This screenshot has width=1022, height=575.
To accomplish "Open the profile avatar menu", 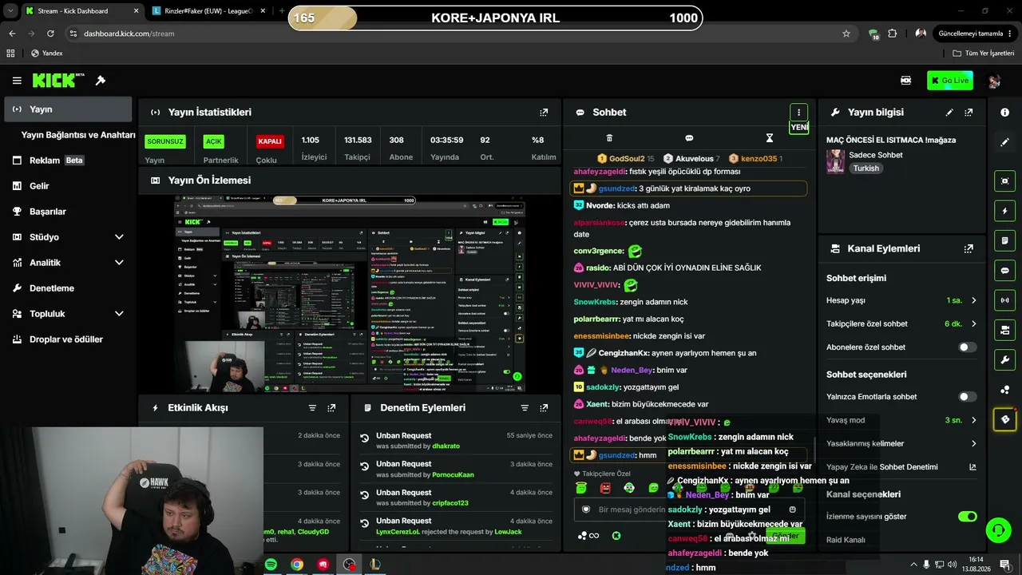I will coord(994,81).
